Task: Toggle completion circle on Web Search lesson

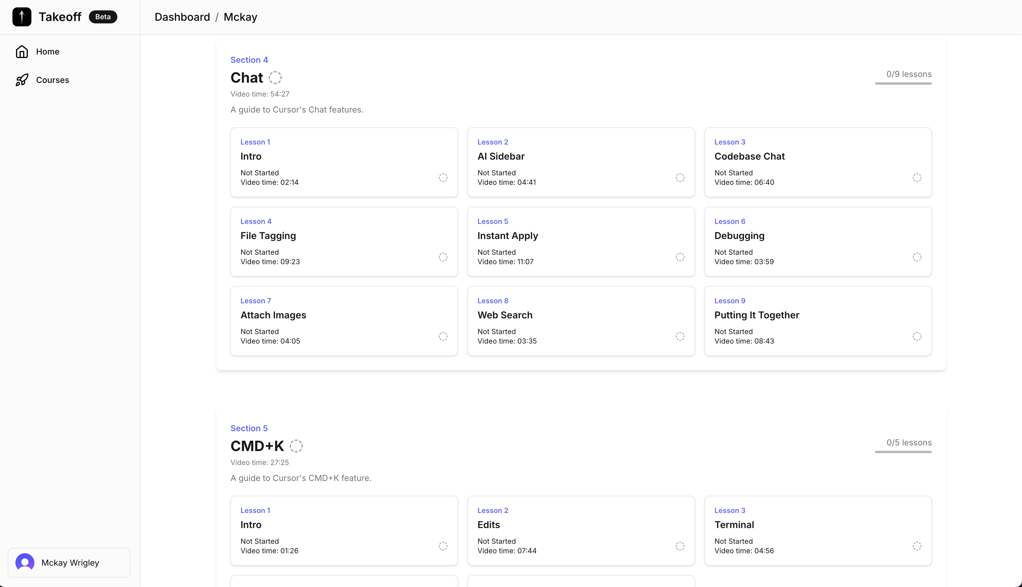Action: click(x=680, y=337)
